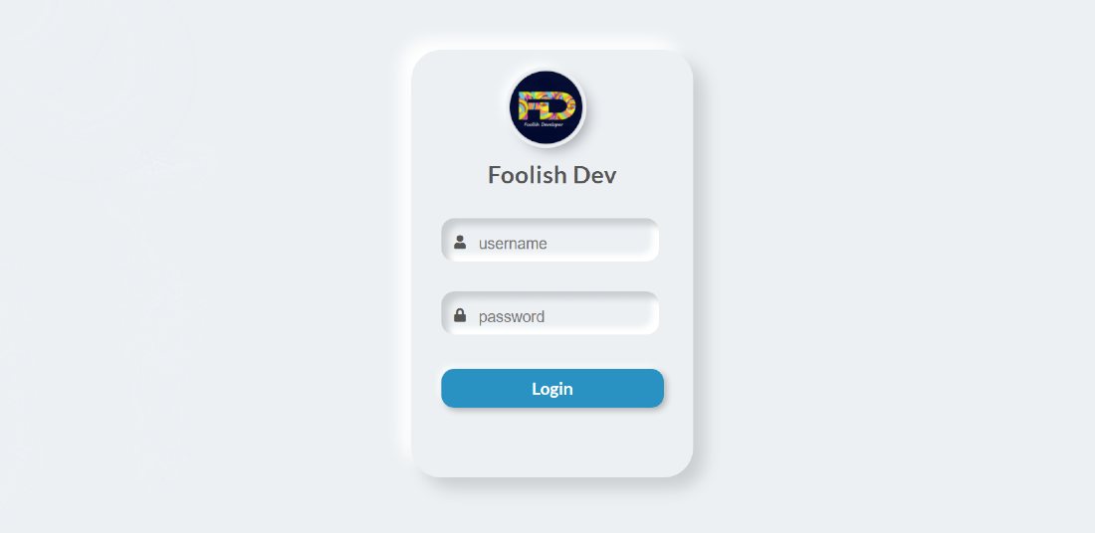Click the blue Login button
This screenshot has width=1095, height=533.
(552, 389)
